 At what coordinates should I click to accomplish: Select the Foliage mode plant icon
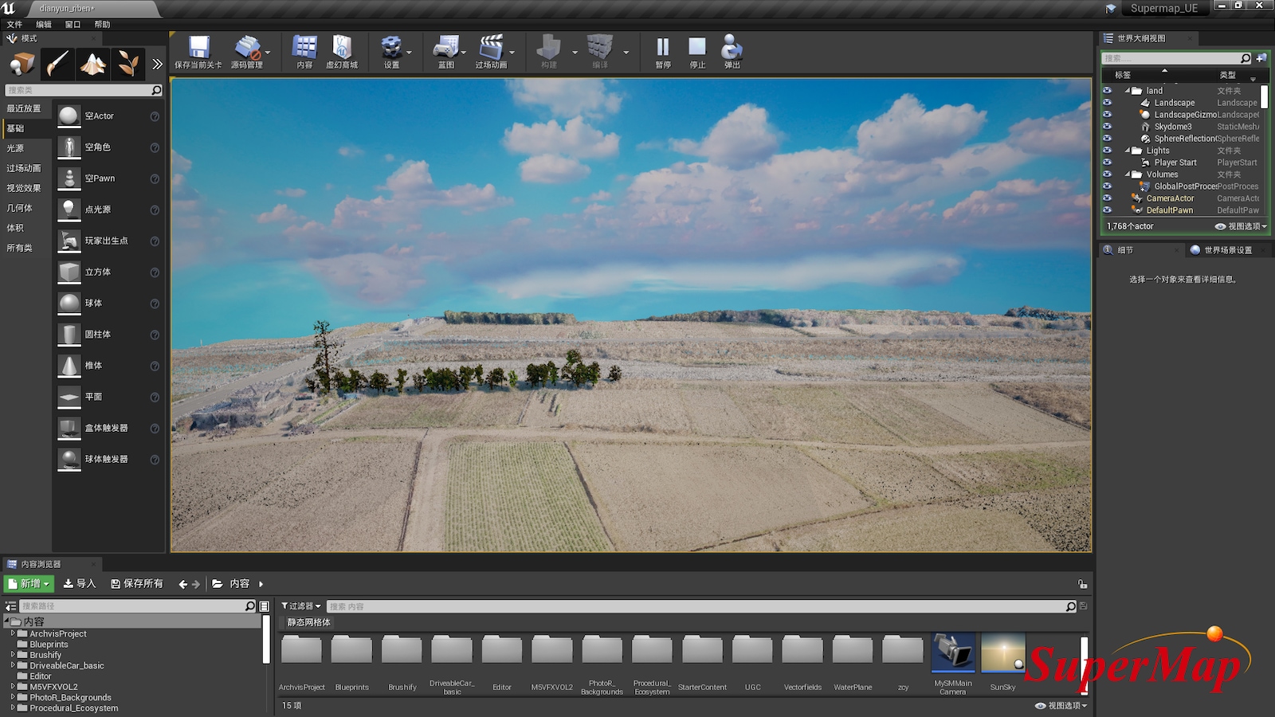pyautogui.click(x=127, y=64)
